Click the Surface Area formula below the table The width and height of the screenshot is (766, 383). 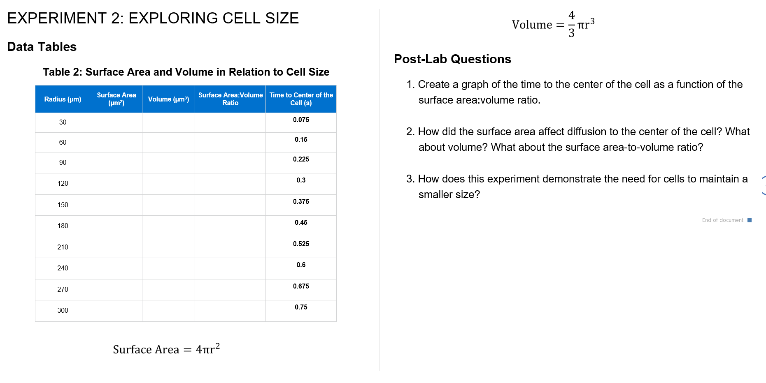[x=166, y=349]
